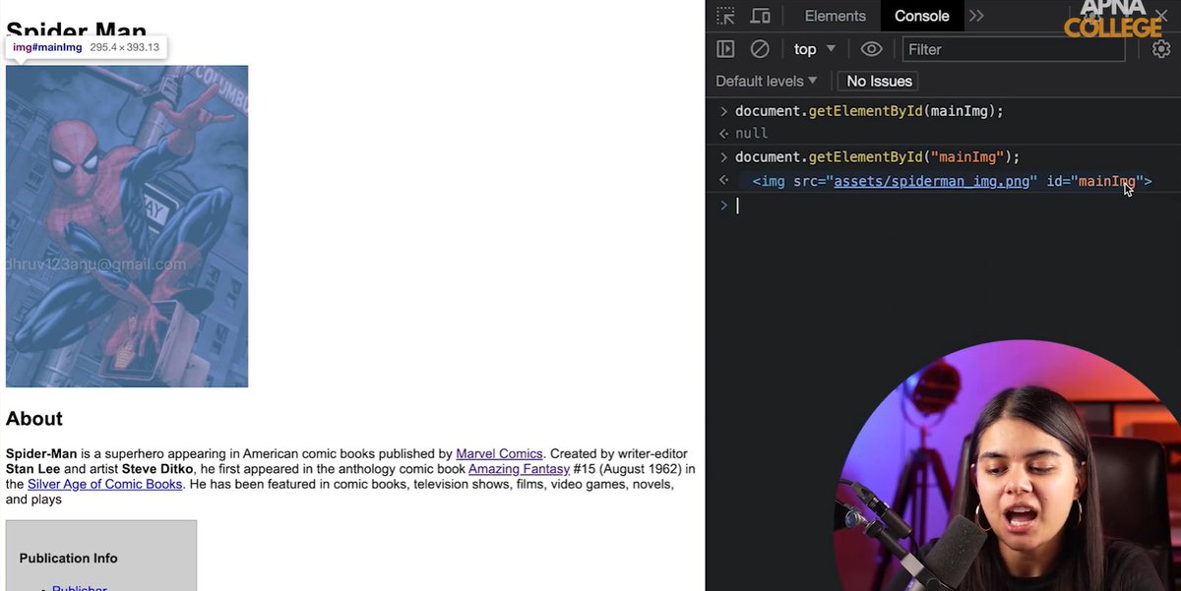
Task: Click the Publication Info heading
Action: pos(68,558)
